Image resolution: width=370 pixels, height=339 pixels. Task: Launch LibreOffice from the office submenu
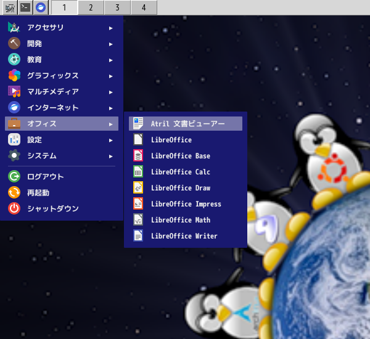click(x=186, y=140)
